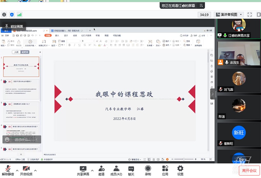The width and height of the screenshot is (261, 178).
Task: Expand audio options arrow beside 解除静音
Action: 17,170
